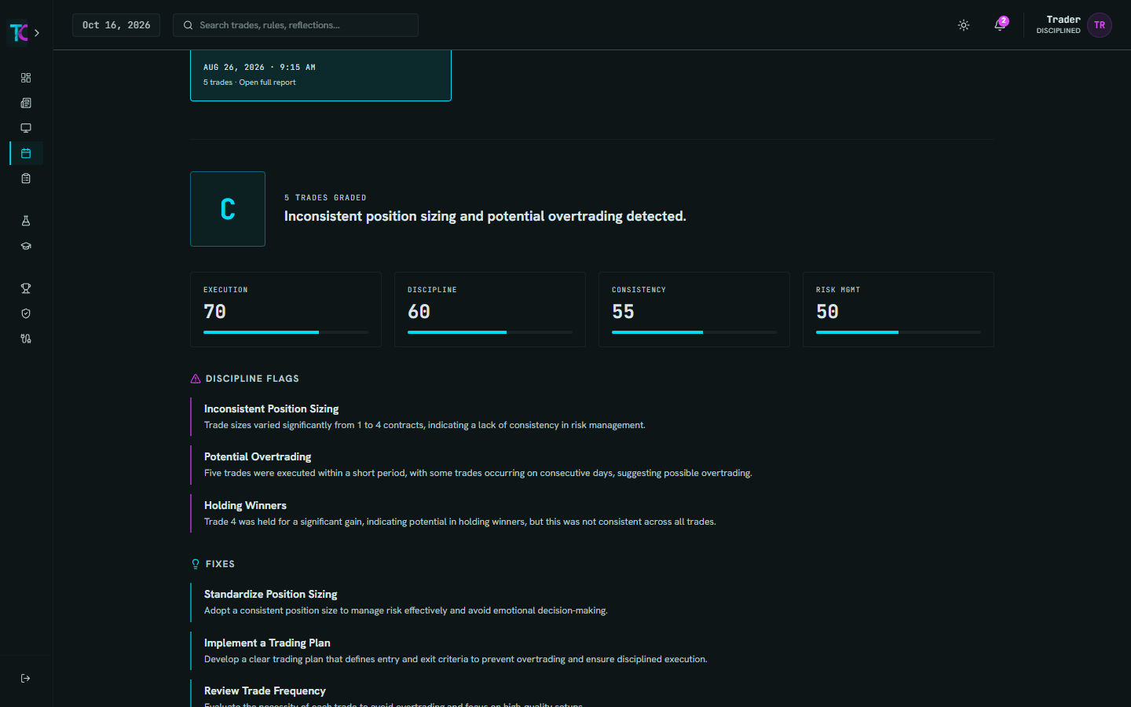This screenshot has width=1131, height=707.
Task: Click the Trader DISCIPLINED profile name
Action: 1059,24
